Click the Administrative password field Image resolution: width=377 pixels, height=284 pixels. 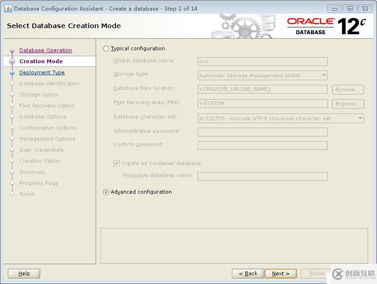pyautogui.click(x=262, y=132)
